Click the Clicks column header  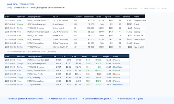(99, 17)
